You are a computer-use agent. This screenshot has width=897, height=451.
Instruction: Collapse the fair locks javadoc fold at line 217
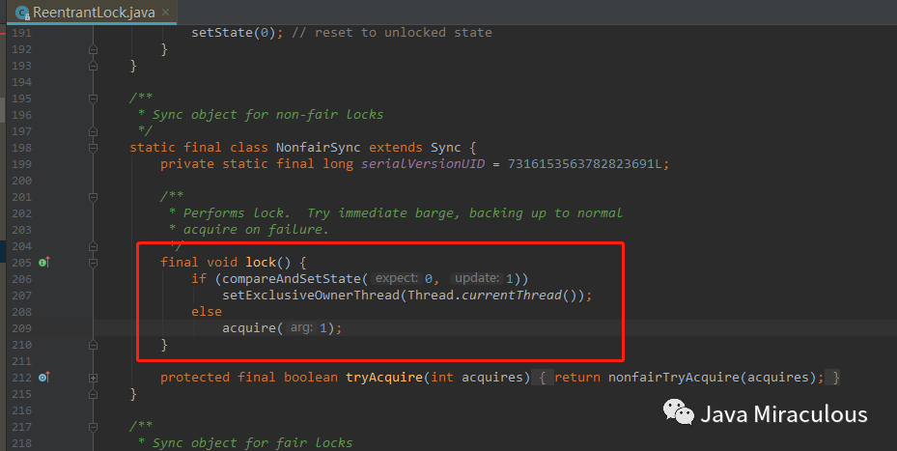94,427
